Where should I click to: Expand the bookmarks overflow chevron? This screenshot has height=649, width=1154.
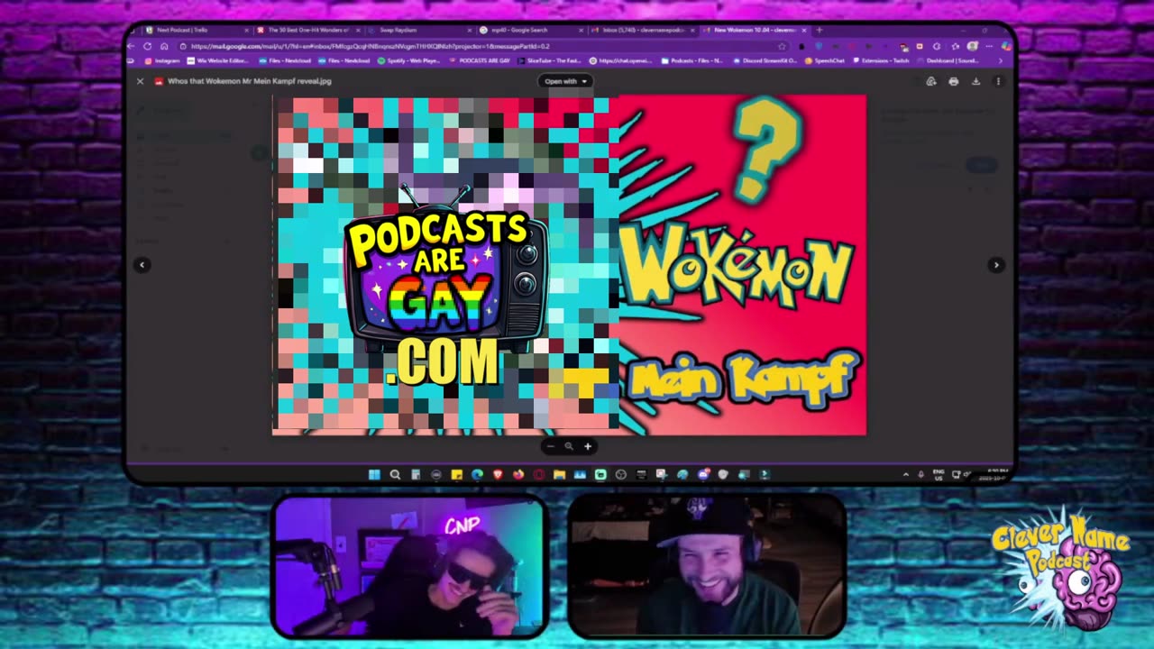[x=1000, y=61]
